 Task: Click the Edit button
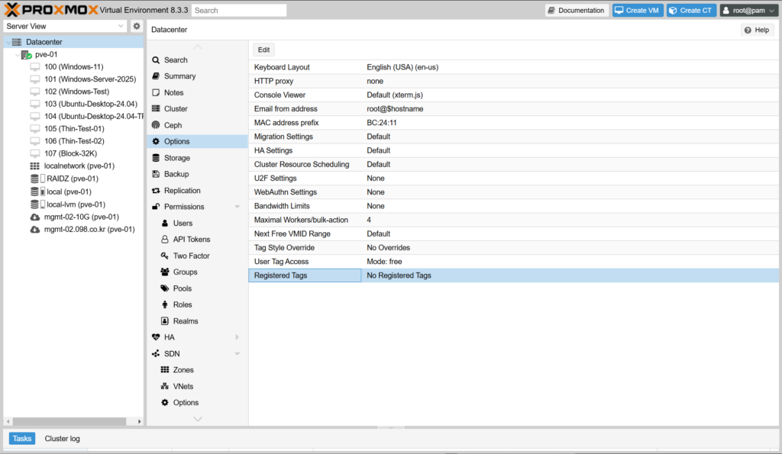click(263, 50)
